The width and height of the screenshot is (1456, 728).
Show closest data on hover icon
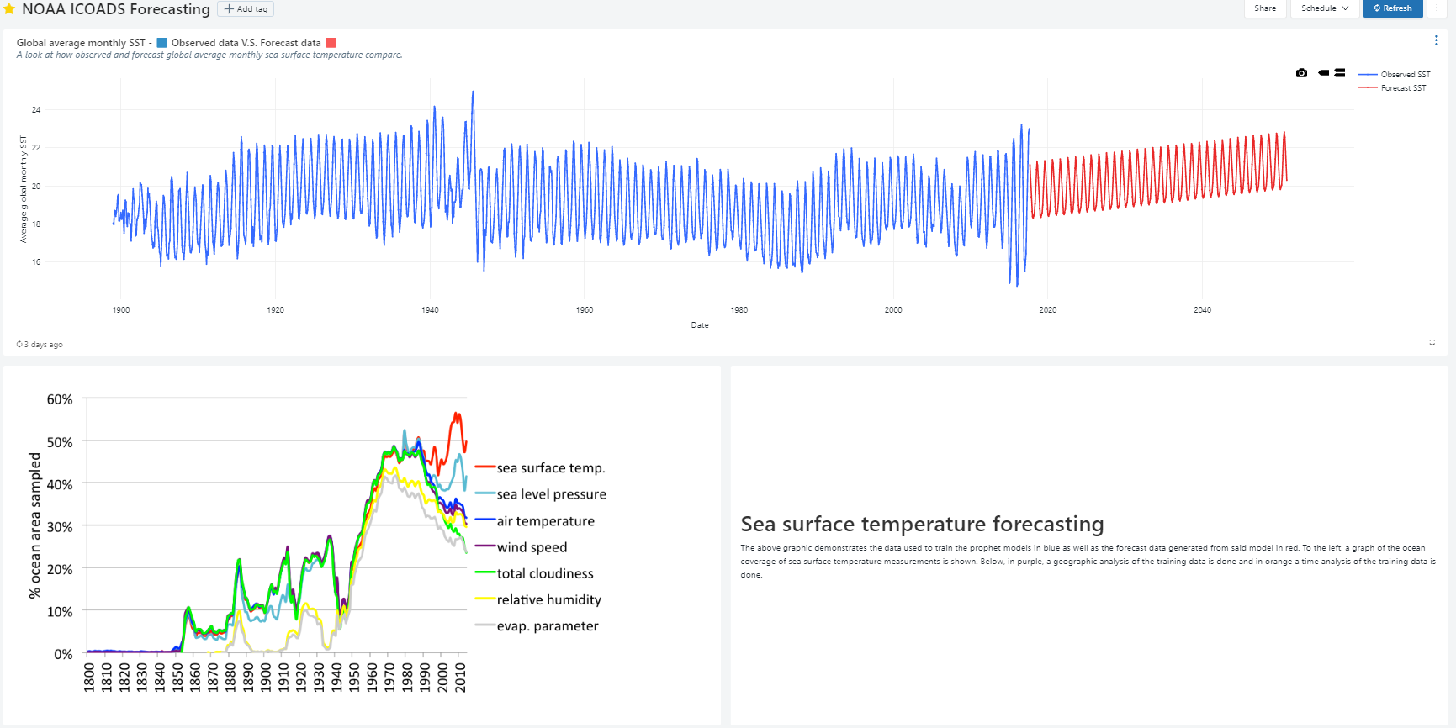click(1324, 73)
